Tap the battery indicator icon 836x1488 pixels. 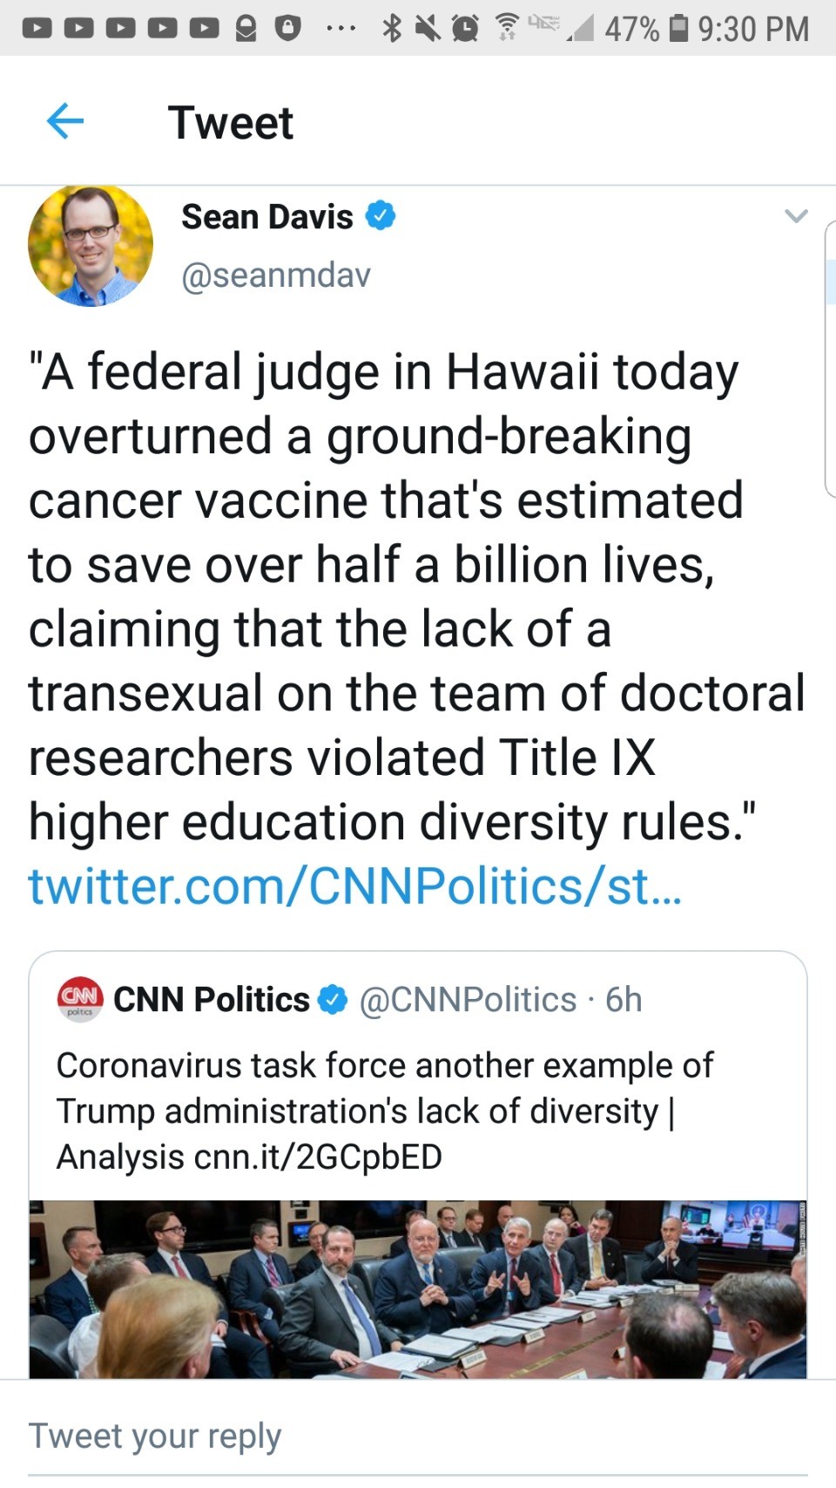(678, 28)
